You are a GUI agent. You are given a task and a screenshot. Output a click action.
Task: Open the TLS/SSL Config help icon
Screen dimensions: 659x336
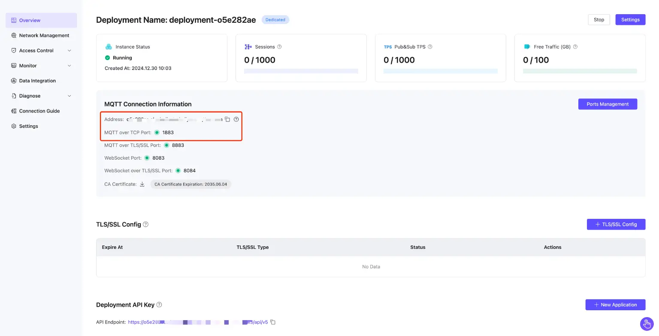click(x=145, y=224)
